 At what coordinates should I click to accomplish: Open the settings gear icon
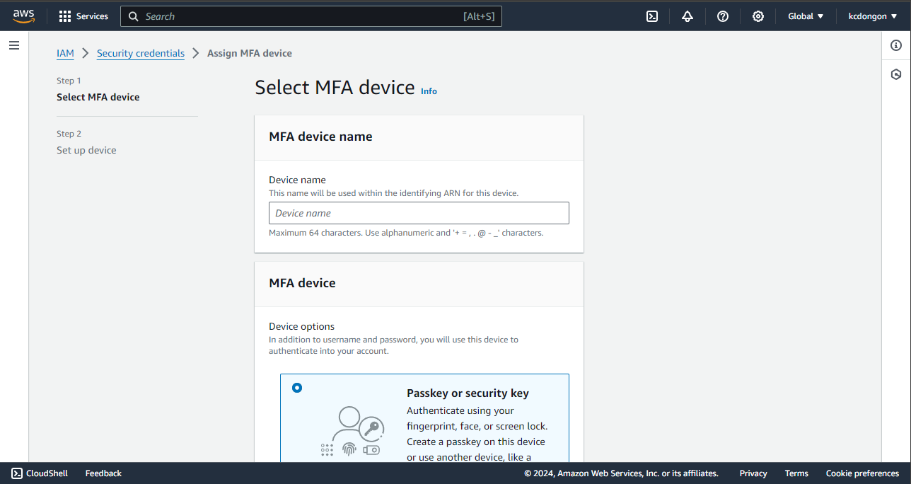pyautogui.click(x=758, y=16)
